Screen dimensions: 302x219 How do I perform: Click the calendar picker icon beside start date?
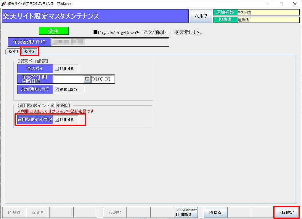[87, 79]
